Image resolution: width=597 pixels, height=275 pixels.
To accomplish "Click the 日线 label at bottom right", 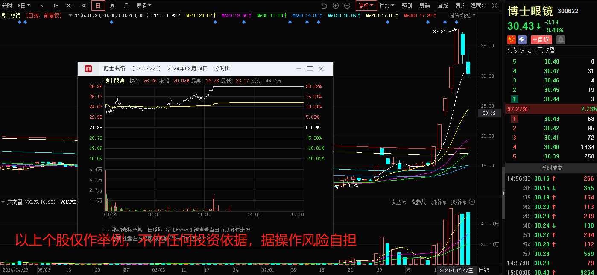I will point(483,270).
